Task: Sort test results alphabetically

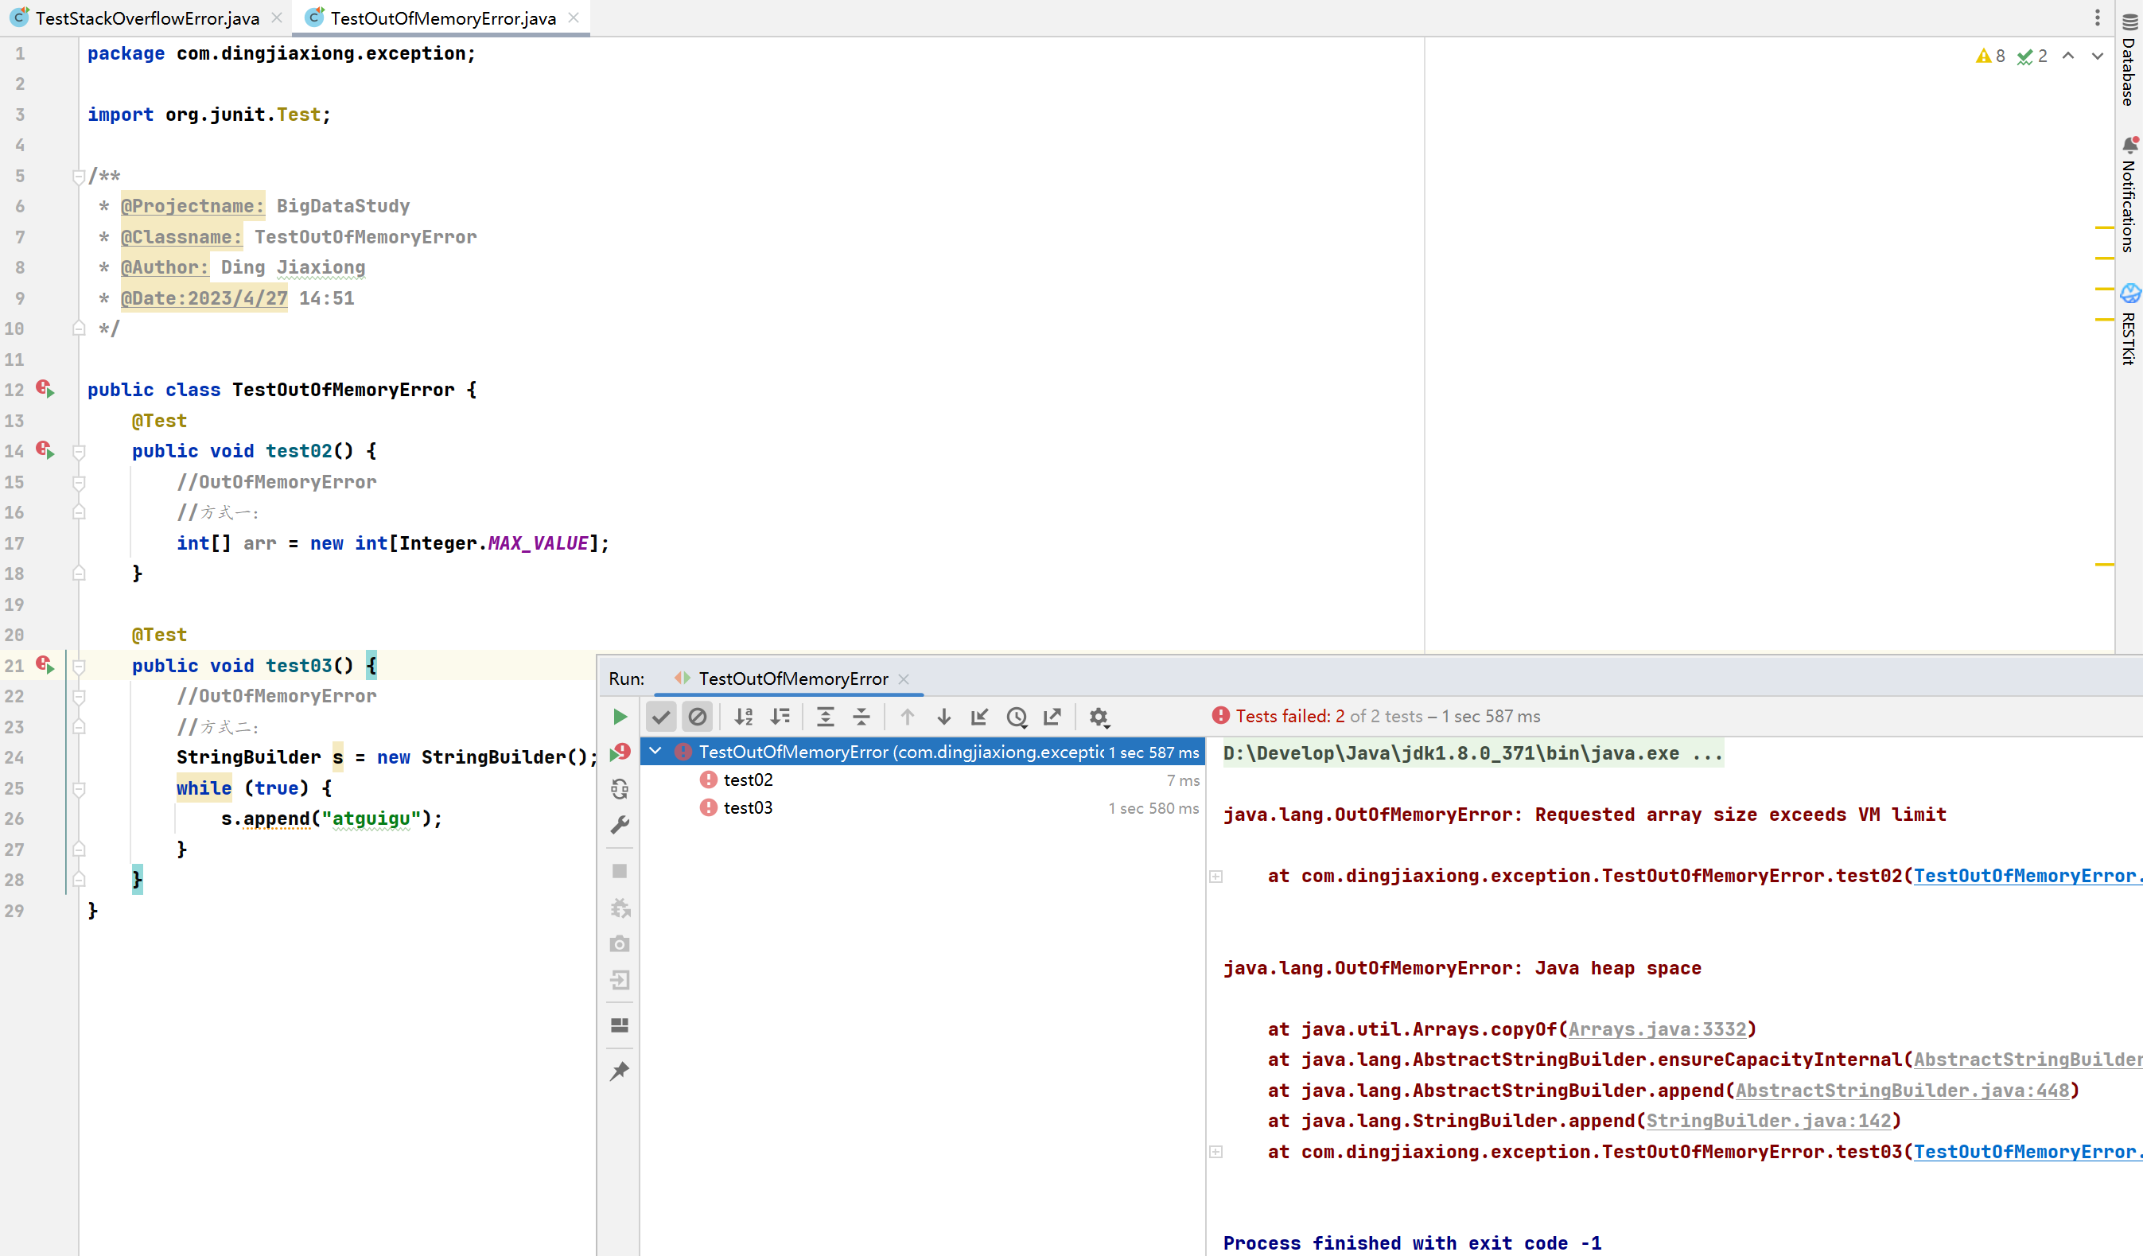Action: pyautogui.click(x=744, y=717)
